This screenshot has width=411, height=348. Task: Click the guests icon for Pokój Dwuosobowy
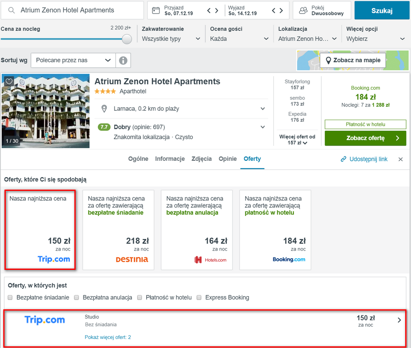(303, 11)
